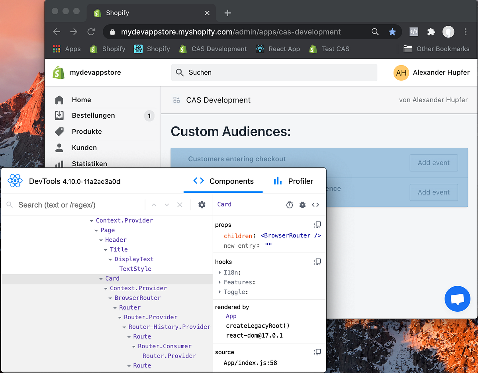This screenshot has width=478, height=373.
Task: Open the browser extensions puzzle icon
Action: pos(431,31)
